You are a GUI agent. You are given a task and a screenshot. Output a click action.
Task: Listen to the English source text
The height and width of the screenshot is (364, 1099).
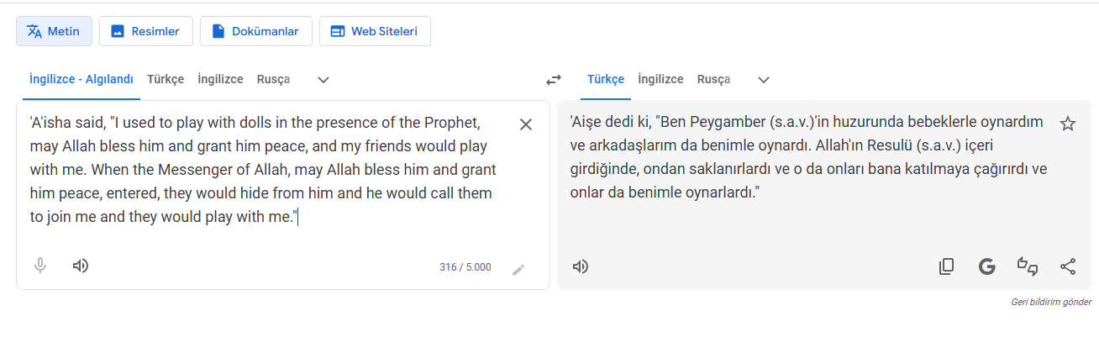[81, 266]
